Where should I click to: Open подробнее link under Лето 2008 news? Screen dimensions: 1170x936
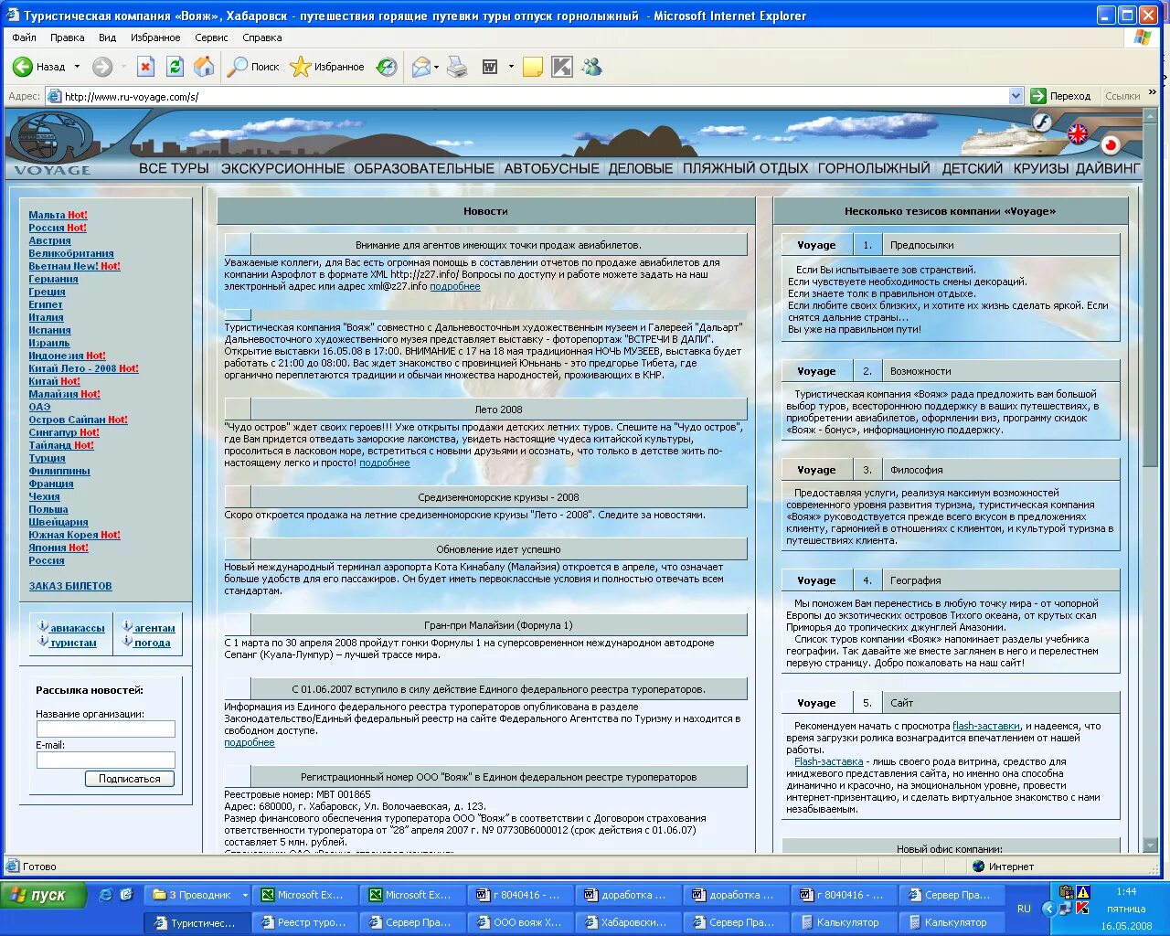coord(385,463)
